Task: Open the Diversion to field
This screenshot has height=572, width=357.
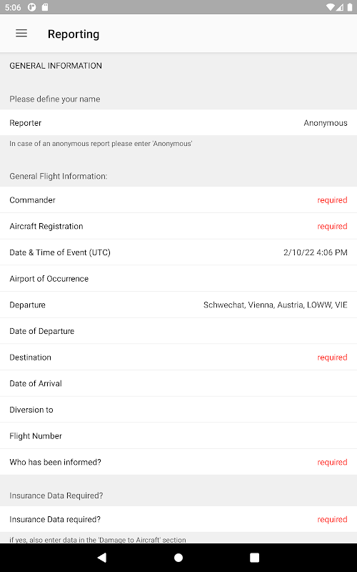Action: [178, 410]
